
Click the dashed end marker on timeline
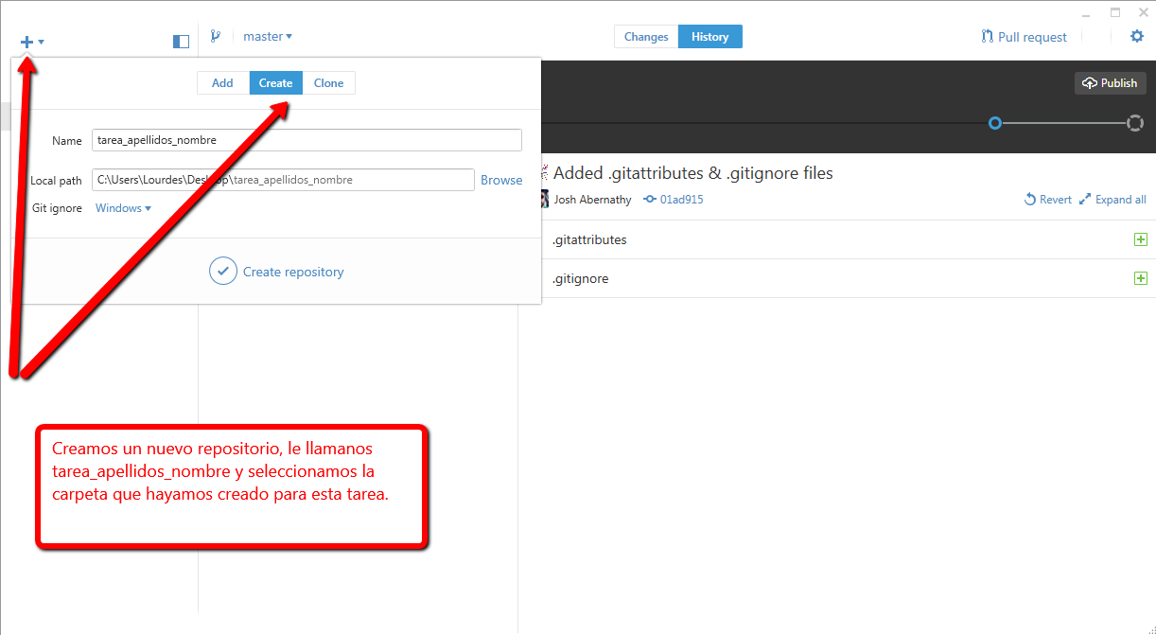click(x=1135, y=123)
